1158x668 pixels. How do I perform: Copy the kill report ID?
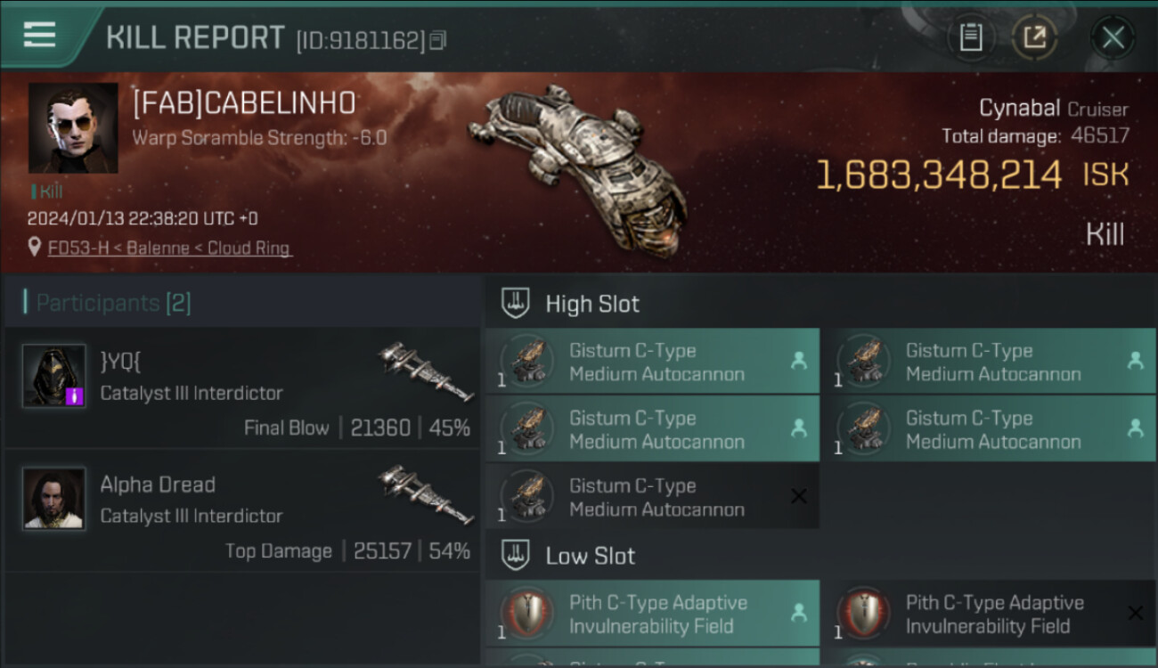click(437, 40)
